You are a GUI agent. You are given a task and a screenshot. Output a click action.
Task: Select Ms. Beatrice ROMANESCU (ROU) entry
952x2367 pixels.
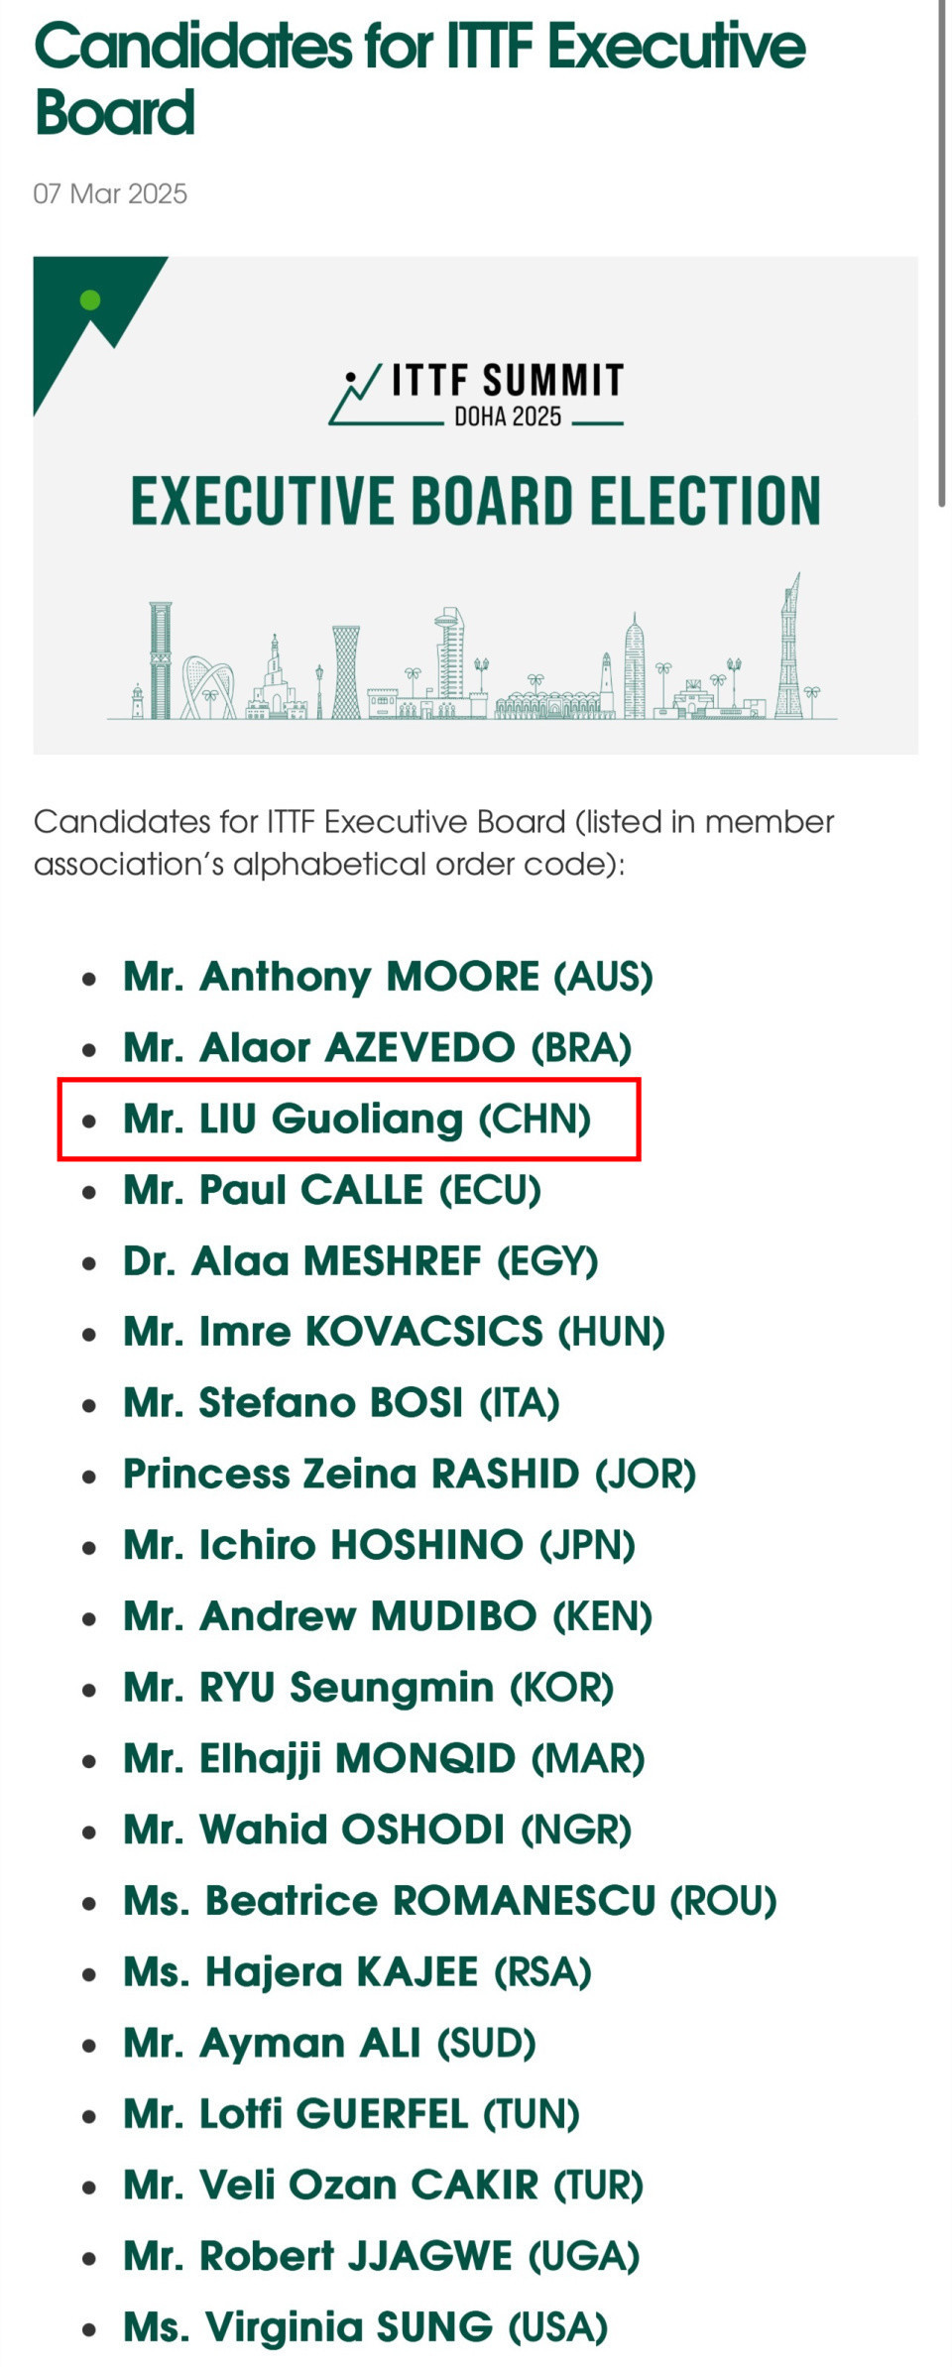[449, 1901]
